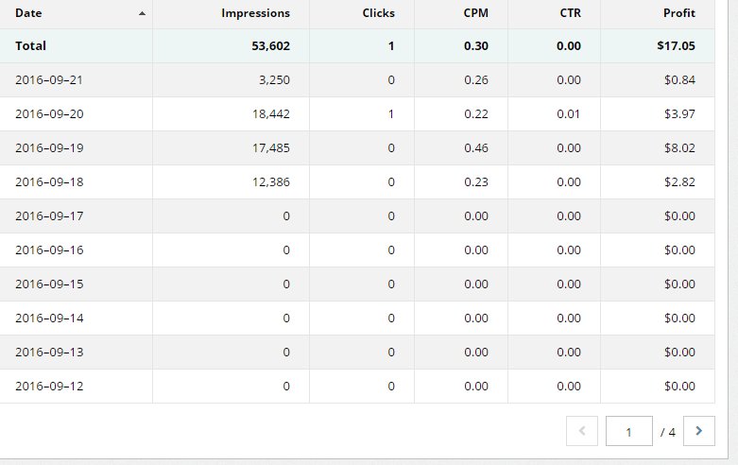Viewport: 738px width, 465px height.
Task: Sort table by CPM column header
Action: [476, 13]
